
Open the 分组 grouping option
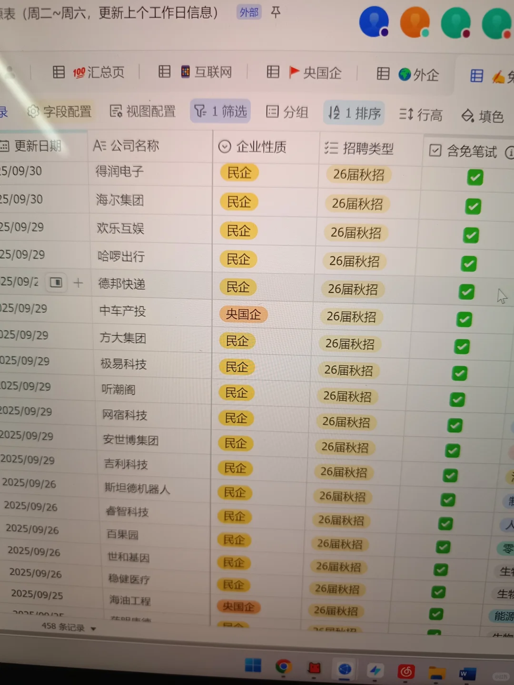tap(287, 112)
